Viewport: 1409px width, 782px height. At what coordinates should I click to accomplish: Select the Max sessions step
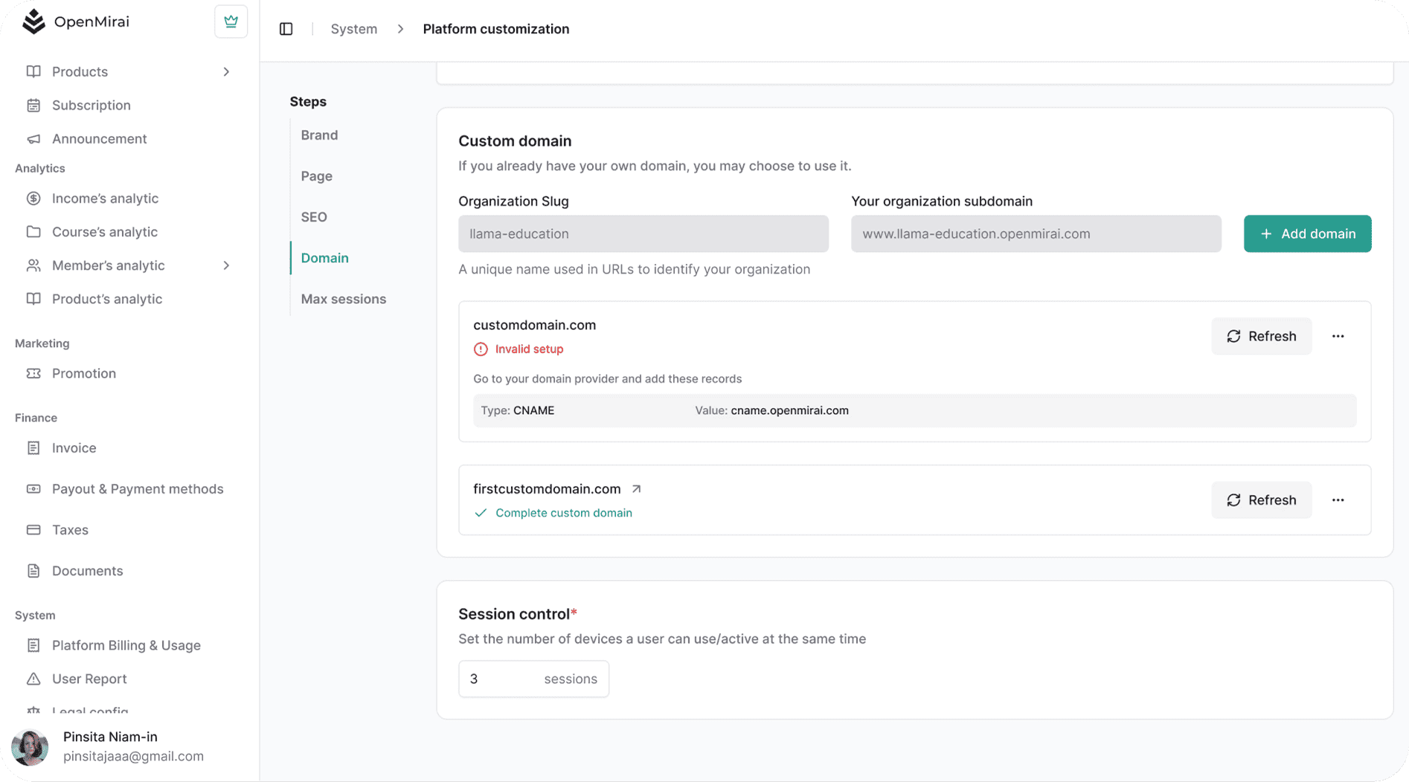coord(343,299)
